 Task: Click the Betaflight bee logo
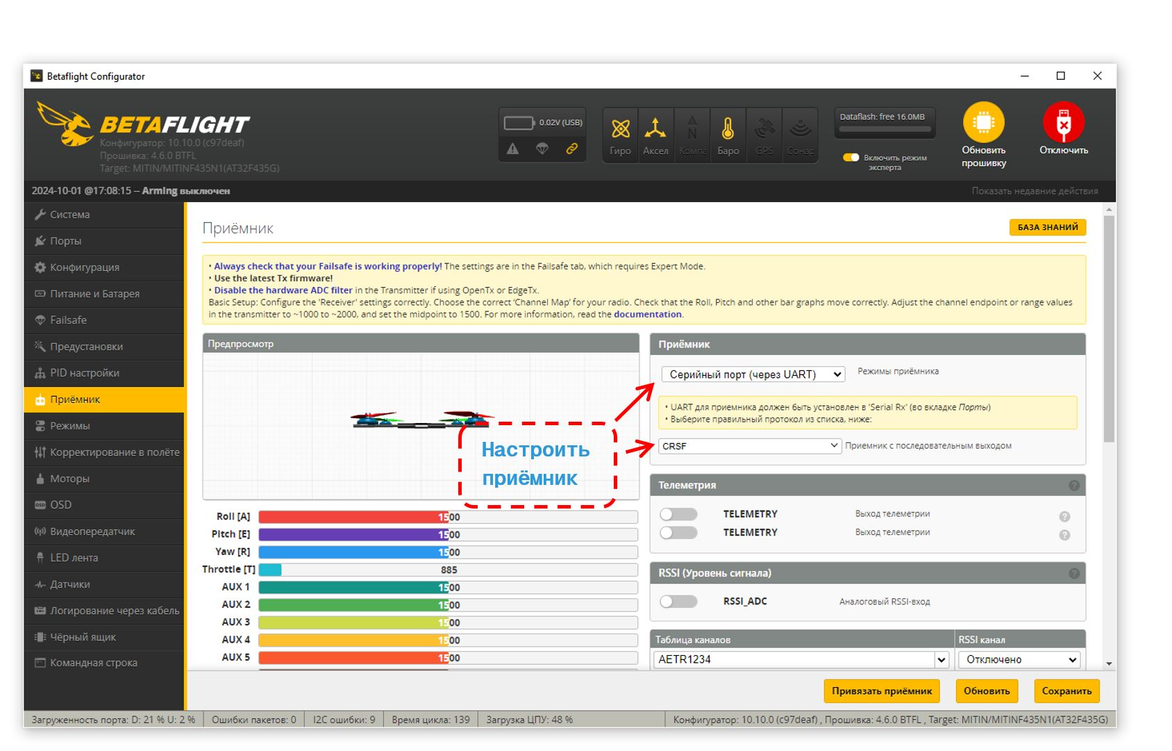tap(64, 124)
